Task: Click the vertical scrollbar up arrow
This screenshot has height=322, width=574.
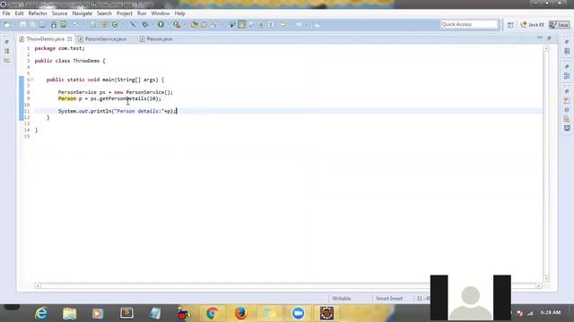Action: click(x=546, y=48)
